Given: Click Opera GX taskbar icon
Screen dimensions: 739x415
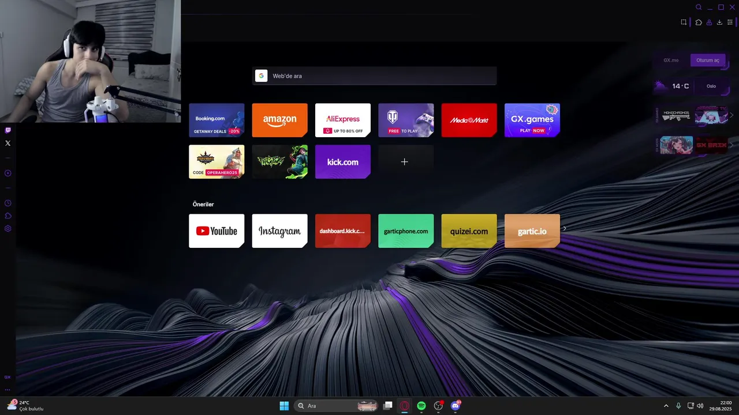Looking at the screenshot, I should pos(405,406).
